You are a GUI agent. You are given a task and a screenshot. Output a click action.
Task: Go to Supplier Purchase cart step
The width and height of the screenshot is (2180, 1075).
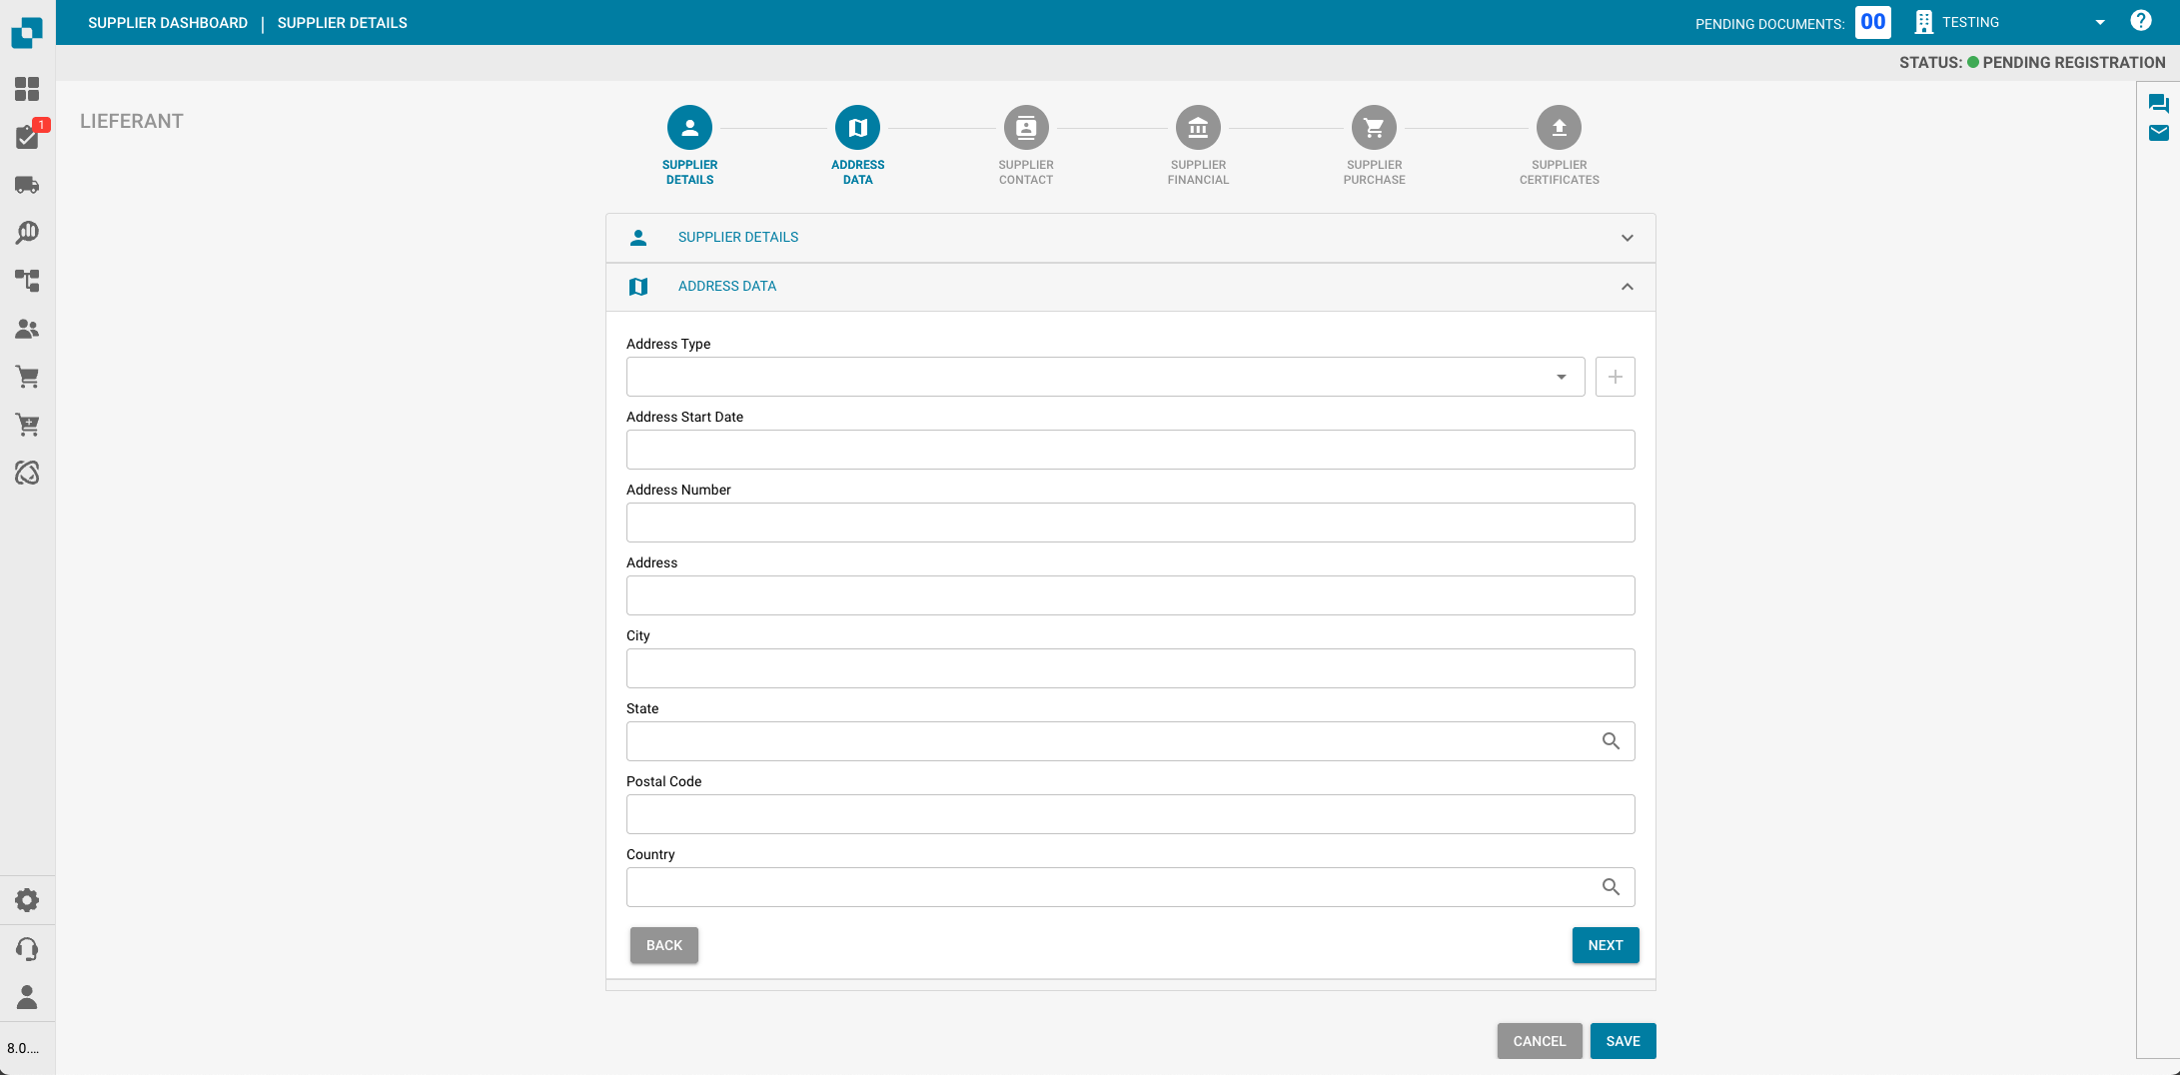click(1374, 128)
